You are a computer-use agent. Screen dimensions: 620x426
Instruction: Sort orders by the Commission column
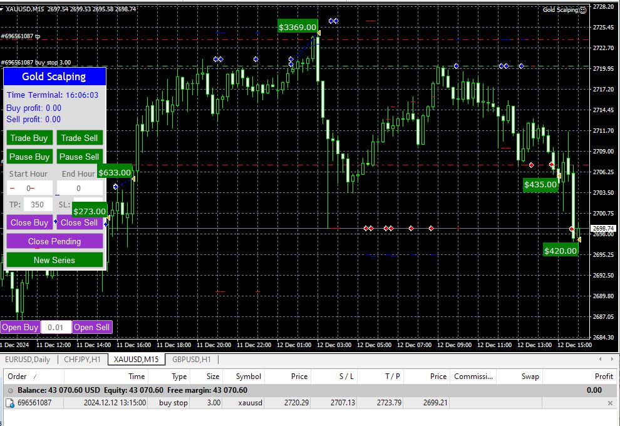[x=473, y=377]
